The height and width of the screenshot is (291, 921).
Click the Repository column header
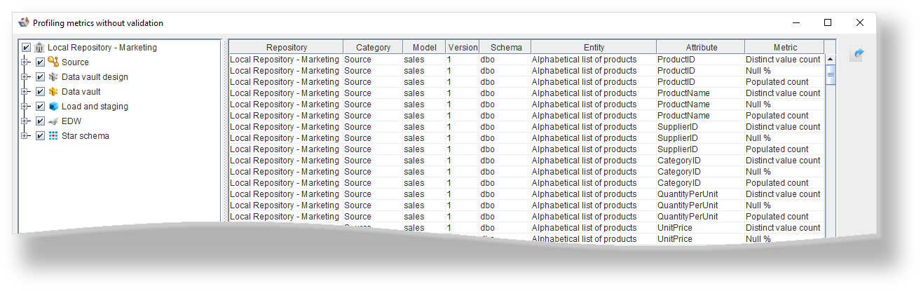click(286, 48)
